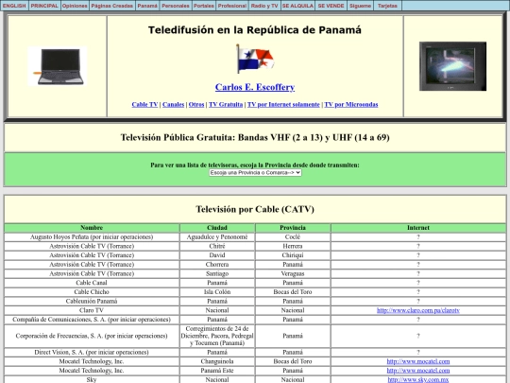Click the Panama flag image
The height and width of the screenshot is (383, 510).
pos(255,59)
